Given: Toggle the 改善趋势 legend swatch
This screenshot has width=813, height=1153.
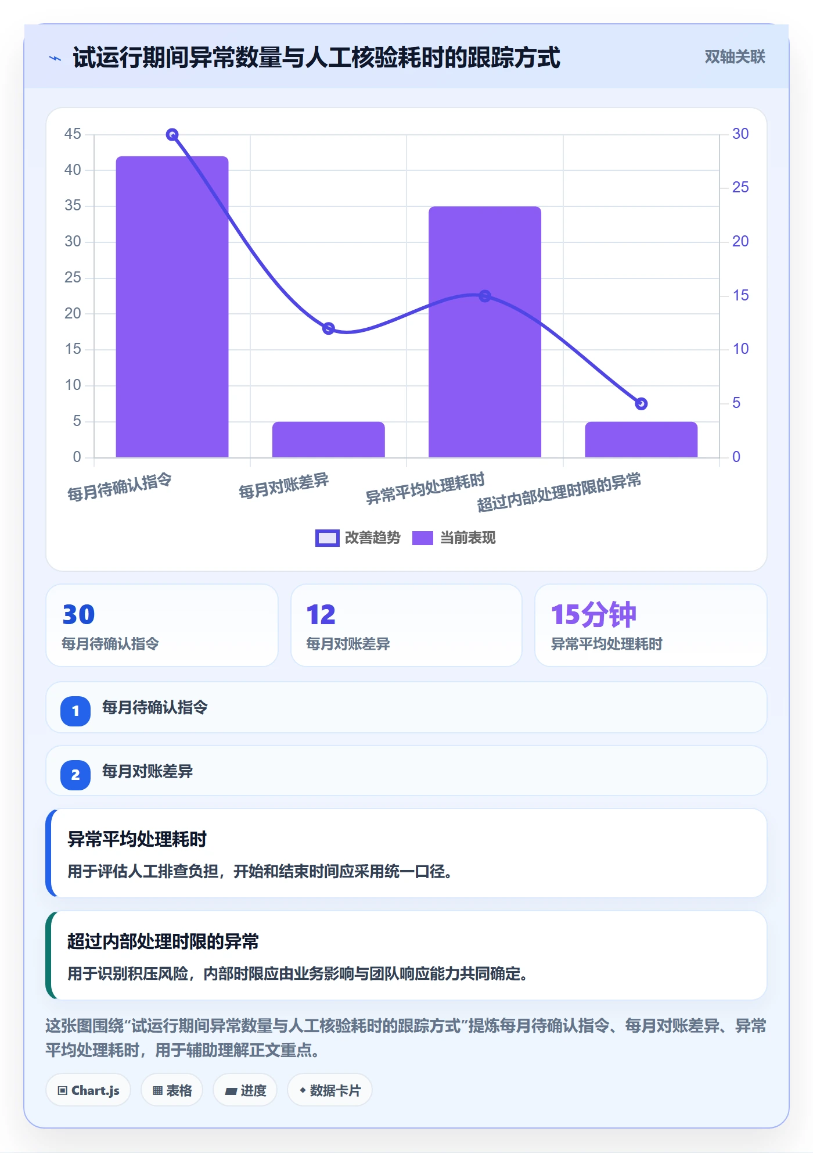Looking at the screenshot, I should click(x=327, y=538).
